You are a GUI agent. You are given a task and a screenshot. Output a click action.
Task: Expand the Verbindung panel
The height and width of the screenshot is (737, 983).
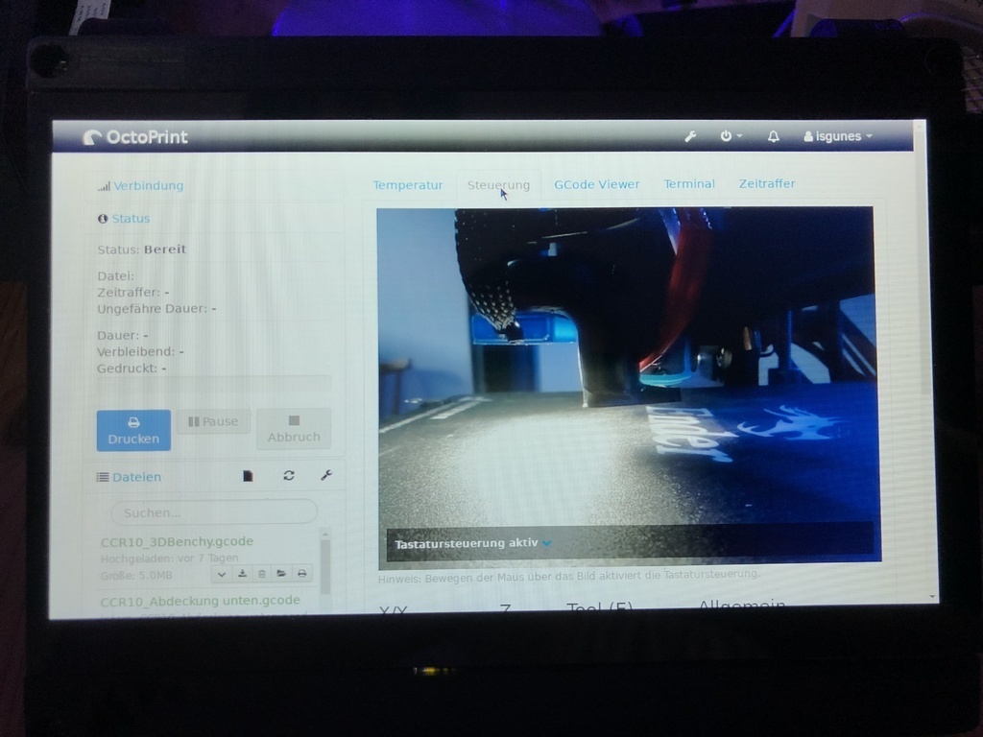[x=141, y=185]
